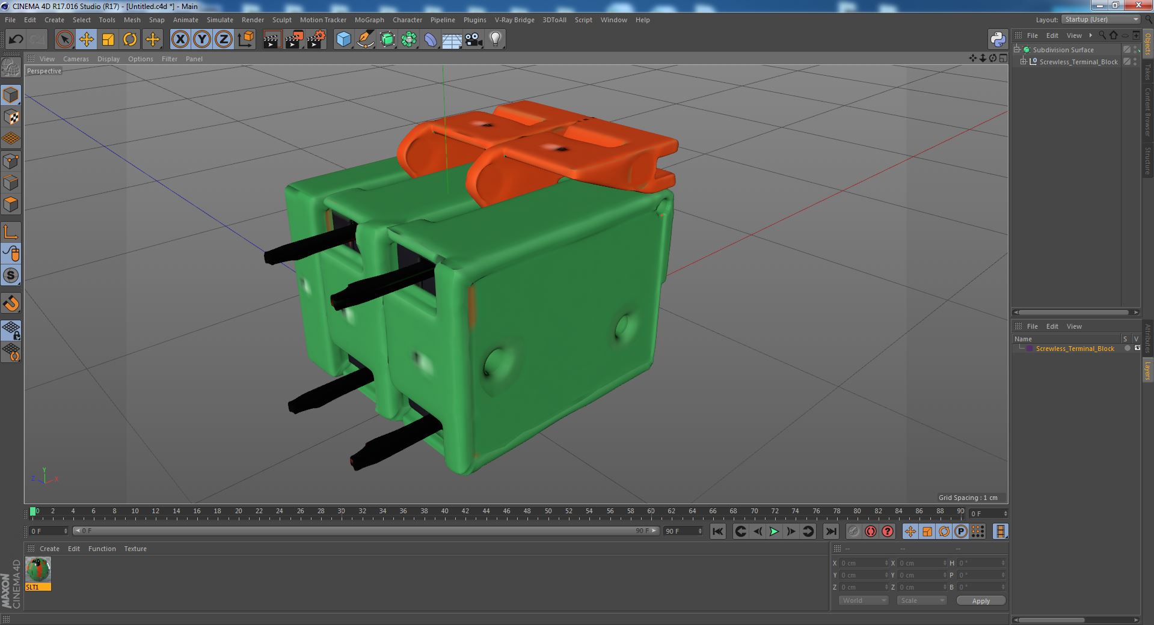Open material manager Texture menu

click(135, 549)
